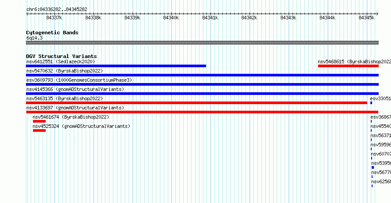This screenshot has height=203, width=391.
Task: Click the nsv4525324 (gnomADStructuralVariants) label
Action: pyautogui.click(x=81, y=126)
